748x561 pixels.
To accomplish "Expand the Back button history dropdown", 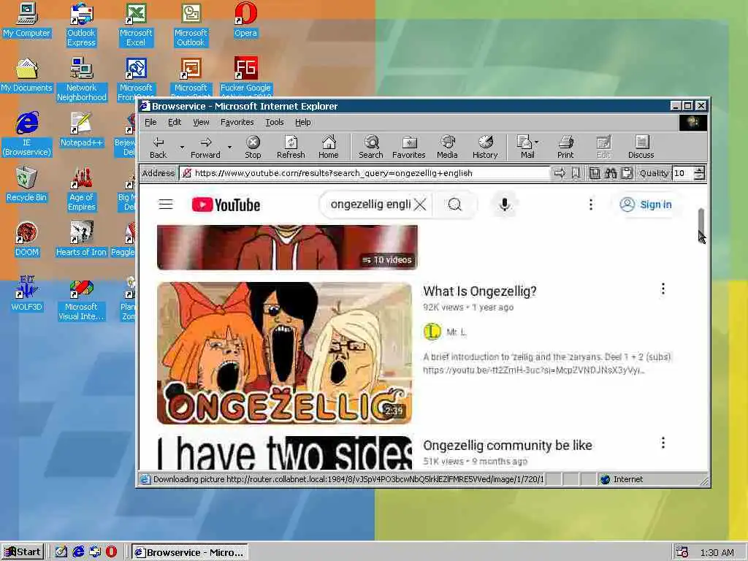I will click(182, 147).
